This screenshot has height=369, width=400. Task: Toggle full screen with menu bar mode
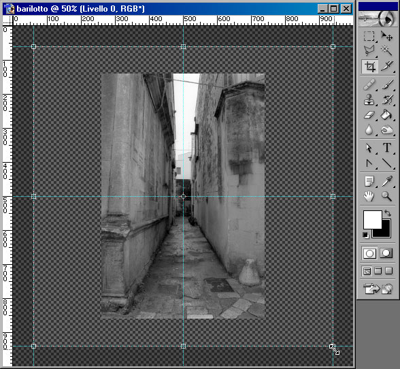coord(378,271)
